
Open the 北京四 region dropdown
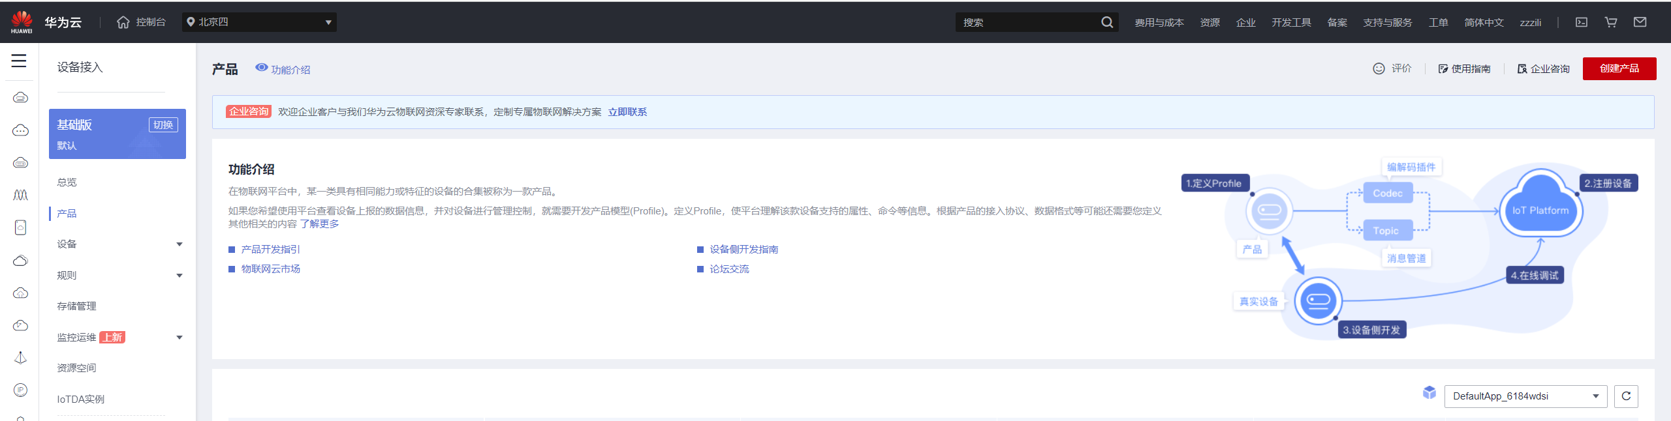point(259,22)
